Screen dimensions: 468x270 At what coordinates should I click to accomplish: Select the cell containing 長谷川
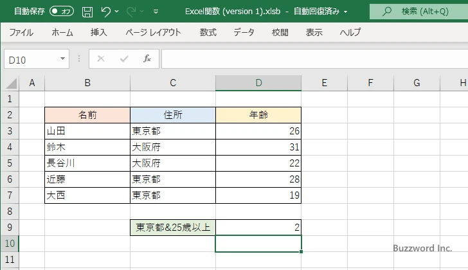[x=87, y=163]
